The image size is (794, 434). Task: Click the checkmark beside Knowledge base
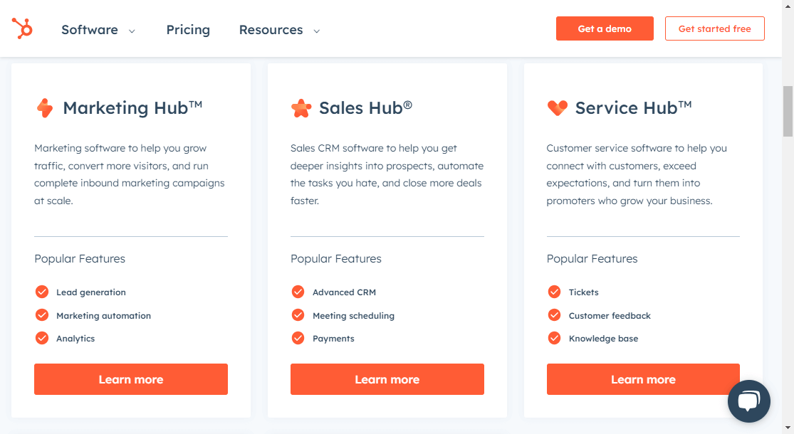click(x=554, y=338)
